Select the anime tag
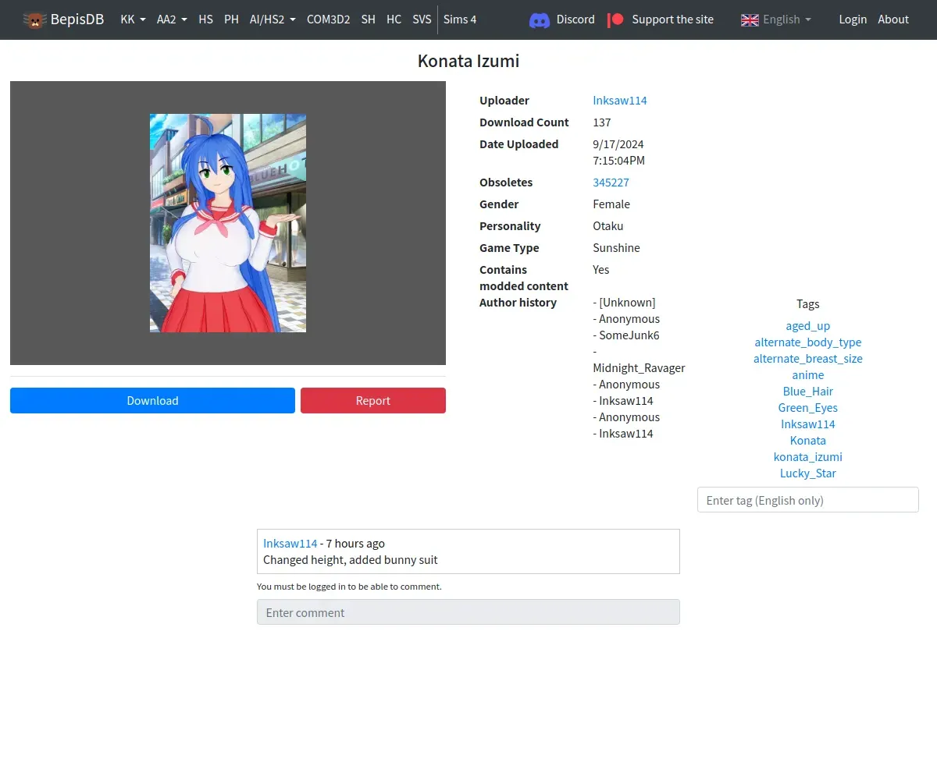Image resolution: width=937 pixels, height=780 pixels. point(808,375)
